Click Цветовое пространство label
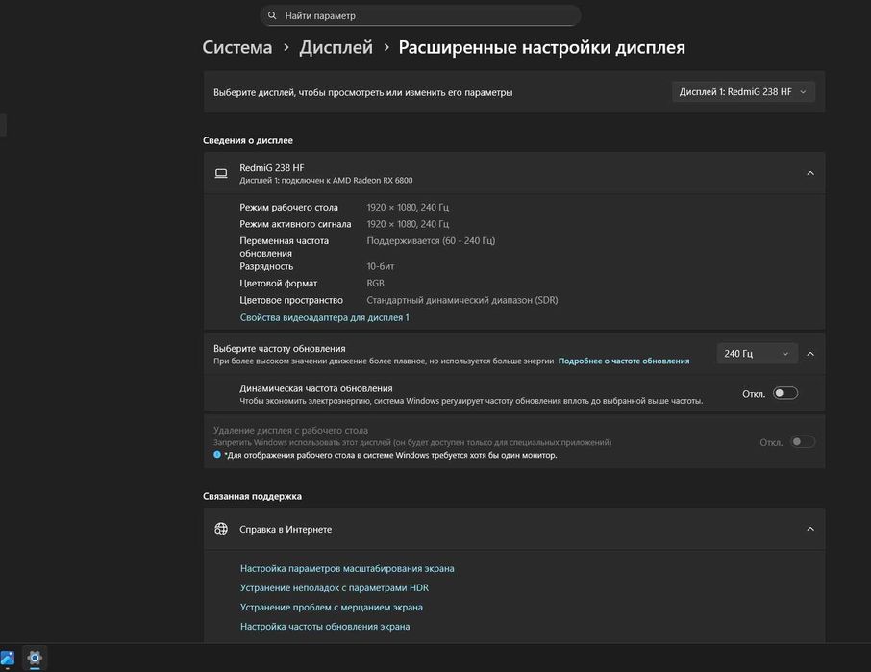Screen dimensions: 871x672 pyautogui.click(x=291, y=300)
